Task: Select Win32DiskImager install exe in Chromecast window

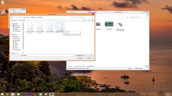Action: [120, 26]
